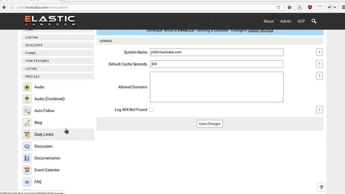The image size is (345, 194).
Task: Open the Audio (Combined) module icon
Action: click(27, 99)
